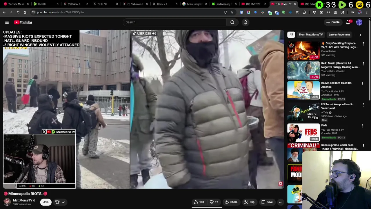
Task: Clip this video with Clip button
Action: click(249, 202)
